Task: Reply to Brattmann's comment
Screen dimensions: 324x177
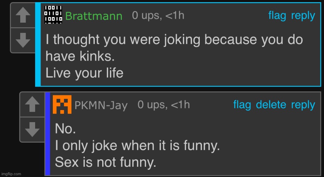Action: [303, 16]
